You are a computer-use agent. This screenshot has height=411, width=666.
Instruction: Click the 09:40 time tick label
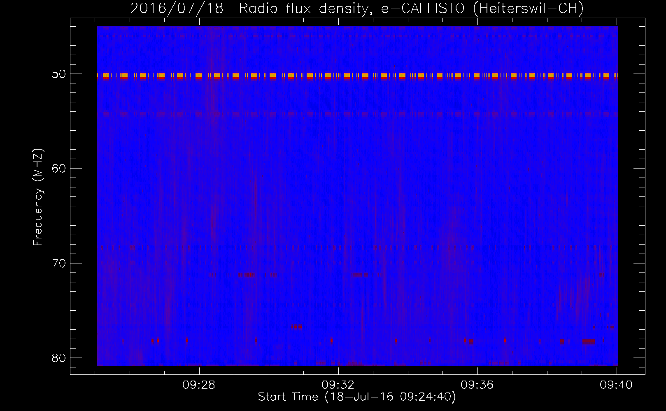tap(616, 385)
